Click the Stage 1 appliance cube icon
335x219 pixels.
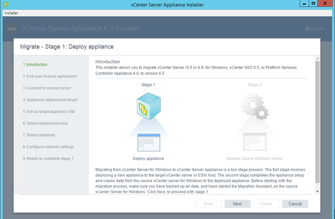pyautogui.click(x=149, y=106)
